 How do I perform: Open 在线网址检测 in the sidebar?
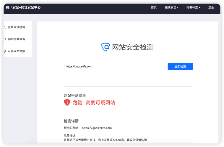17,27
